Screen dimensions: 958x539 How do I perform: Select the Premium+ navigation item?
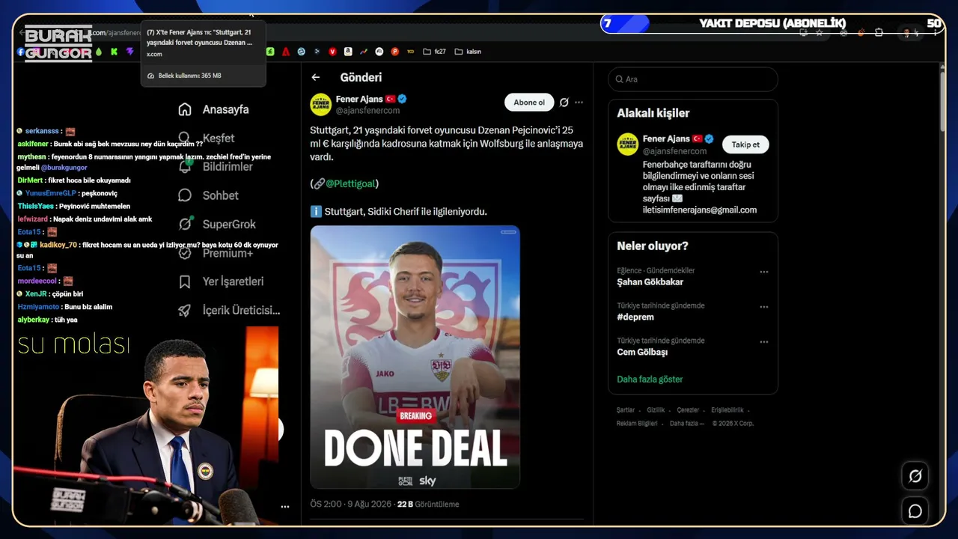coord(216,253)
